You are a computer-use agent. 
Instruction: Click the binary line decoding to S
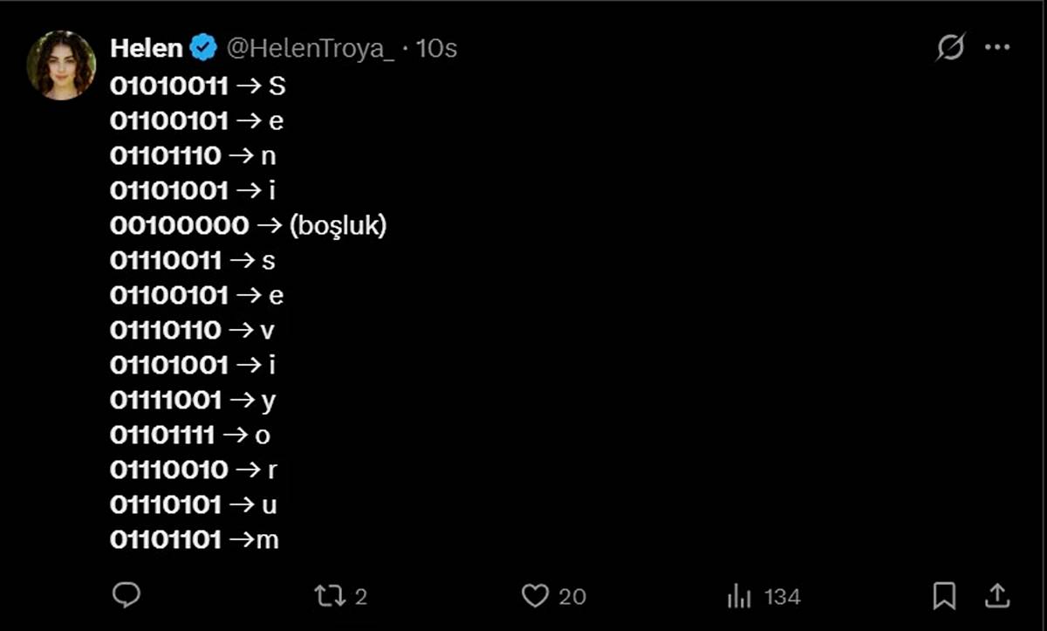[197, 86]
